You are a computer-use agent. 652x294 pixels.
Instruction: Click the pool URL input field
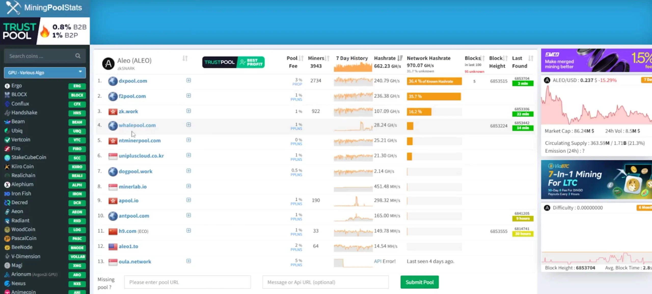pos(187,282)
